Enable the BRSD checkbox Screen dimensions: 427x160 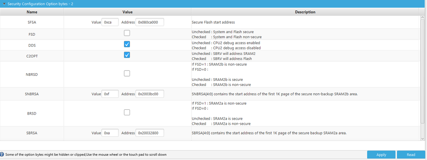click(127, 112)
